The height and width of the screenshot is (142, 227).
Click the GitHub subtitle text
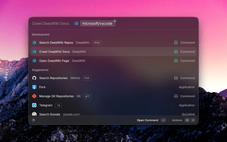click(x=75, y=78)
